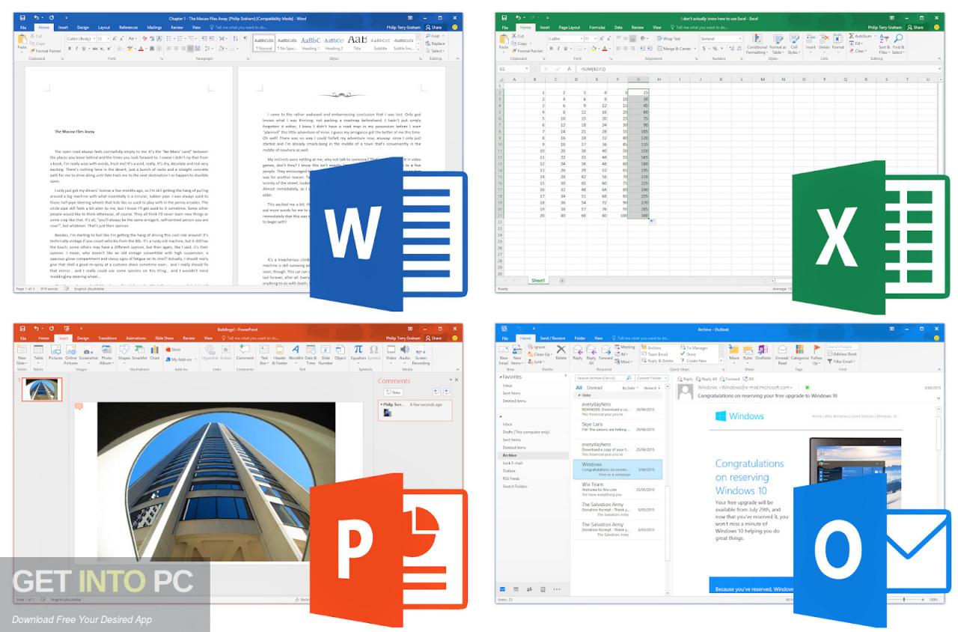Toggle Italic in the Word ribbon
This screenshot has width=958, height=632.
point(76,49)
